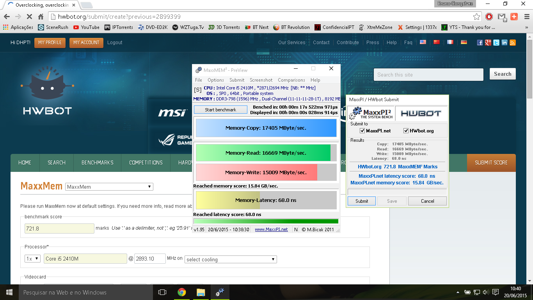Click the Logout link
Viewport: 533px width, 300px height.
point(115,43)
